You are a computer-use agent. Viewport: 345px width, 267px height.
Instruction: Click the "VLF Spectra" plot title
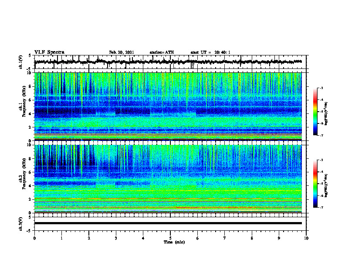click(x=49, y=52)
